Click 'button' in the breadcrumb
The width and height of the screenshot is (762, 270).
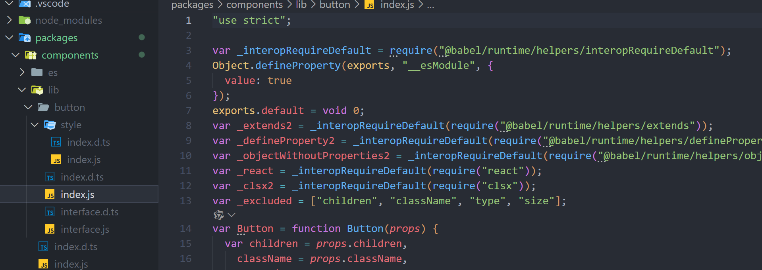point(335,5)
